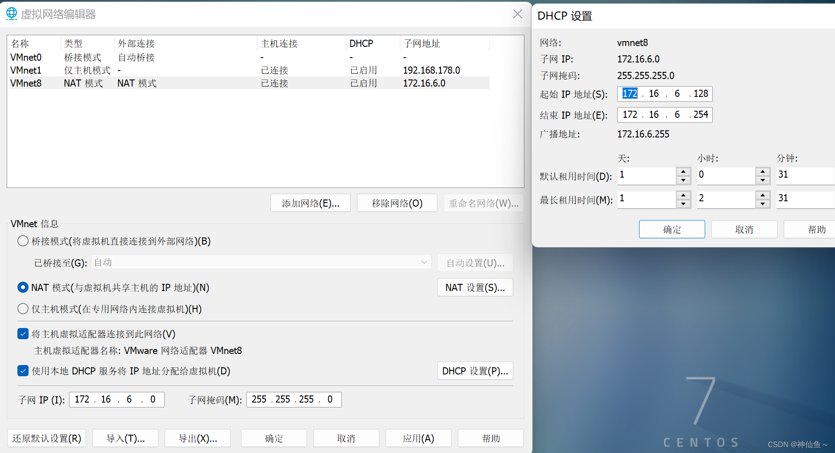Screen dimensions: 835x453
Task: Select 桥接模式 radio button
Action: (23, 241)
